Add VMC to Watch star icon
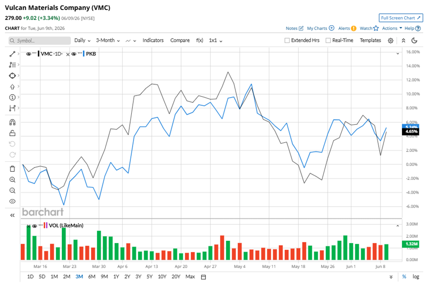This screenshot has width=429, height=286. 376,28
